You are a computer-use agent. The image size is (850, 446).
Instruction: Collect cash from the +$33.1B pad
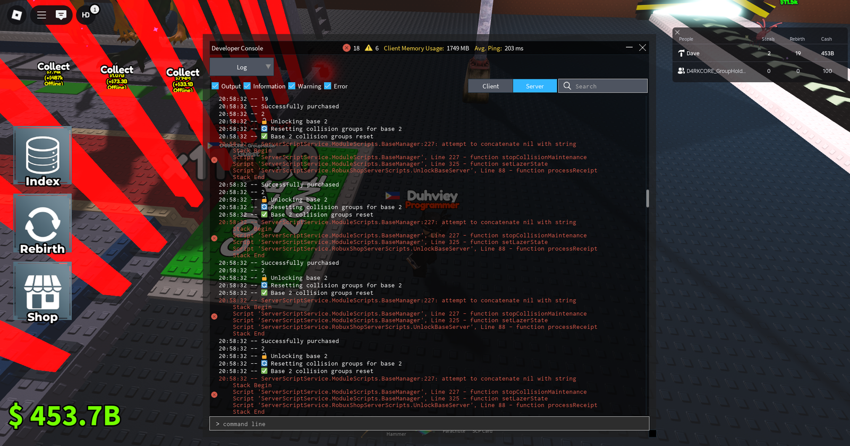[x=183, y=80]
